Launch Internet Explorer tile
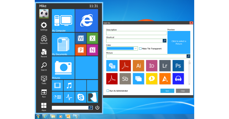Viewport: 229px width, 119px height. (x=87, y=21)
